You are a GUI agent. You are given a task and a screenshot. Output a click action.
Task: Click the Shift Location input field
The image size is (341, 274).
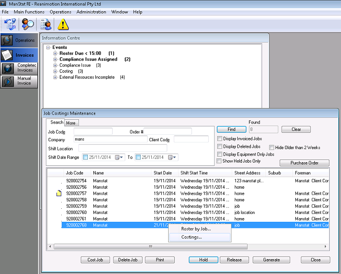[x=123, y=148]
